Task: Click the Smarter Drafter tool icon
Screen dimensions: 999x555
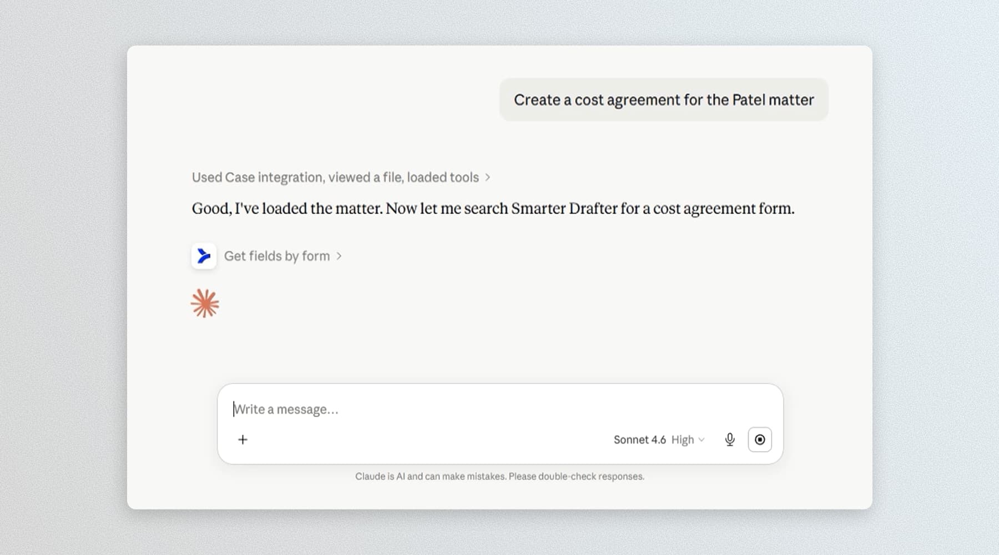Action: 204,256
